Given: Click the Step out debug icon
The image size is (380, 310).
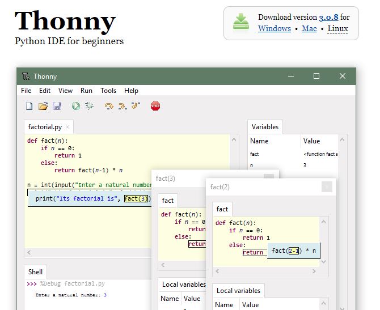Looking at the screenshot, I should [135, 106].
